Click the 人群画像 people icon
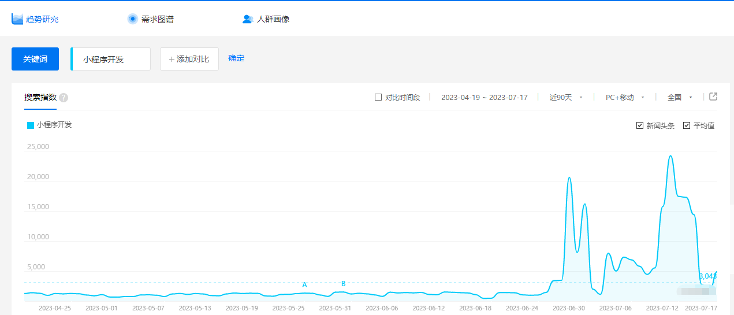This screenshot has width=734, height=315. [248, 19]
